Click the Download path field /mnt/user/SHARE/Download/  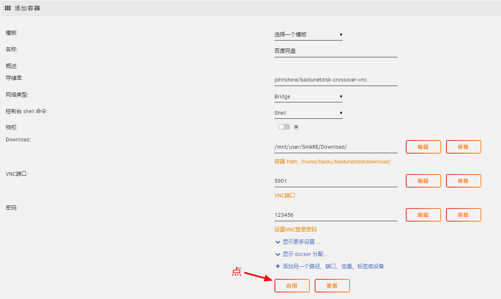336,147
